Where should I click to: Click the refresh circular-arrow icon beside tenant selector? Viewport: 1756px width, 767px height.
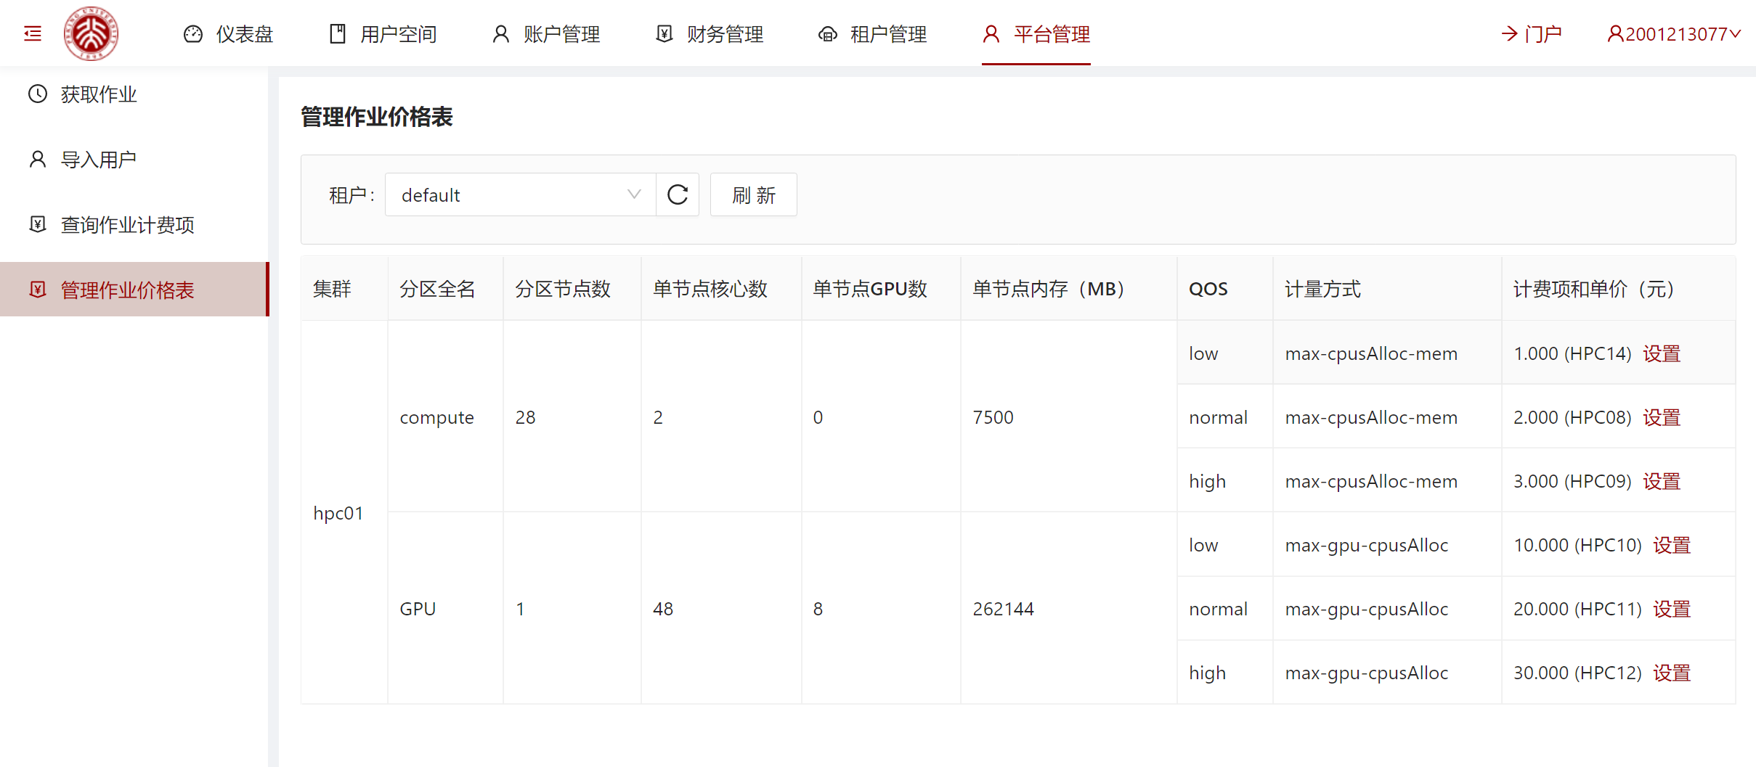[x=677, y=194]
